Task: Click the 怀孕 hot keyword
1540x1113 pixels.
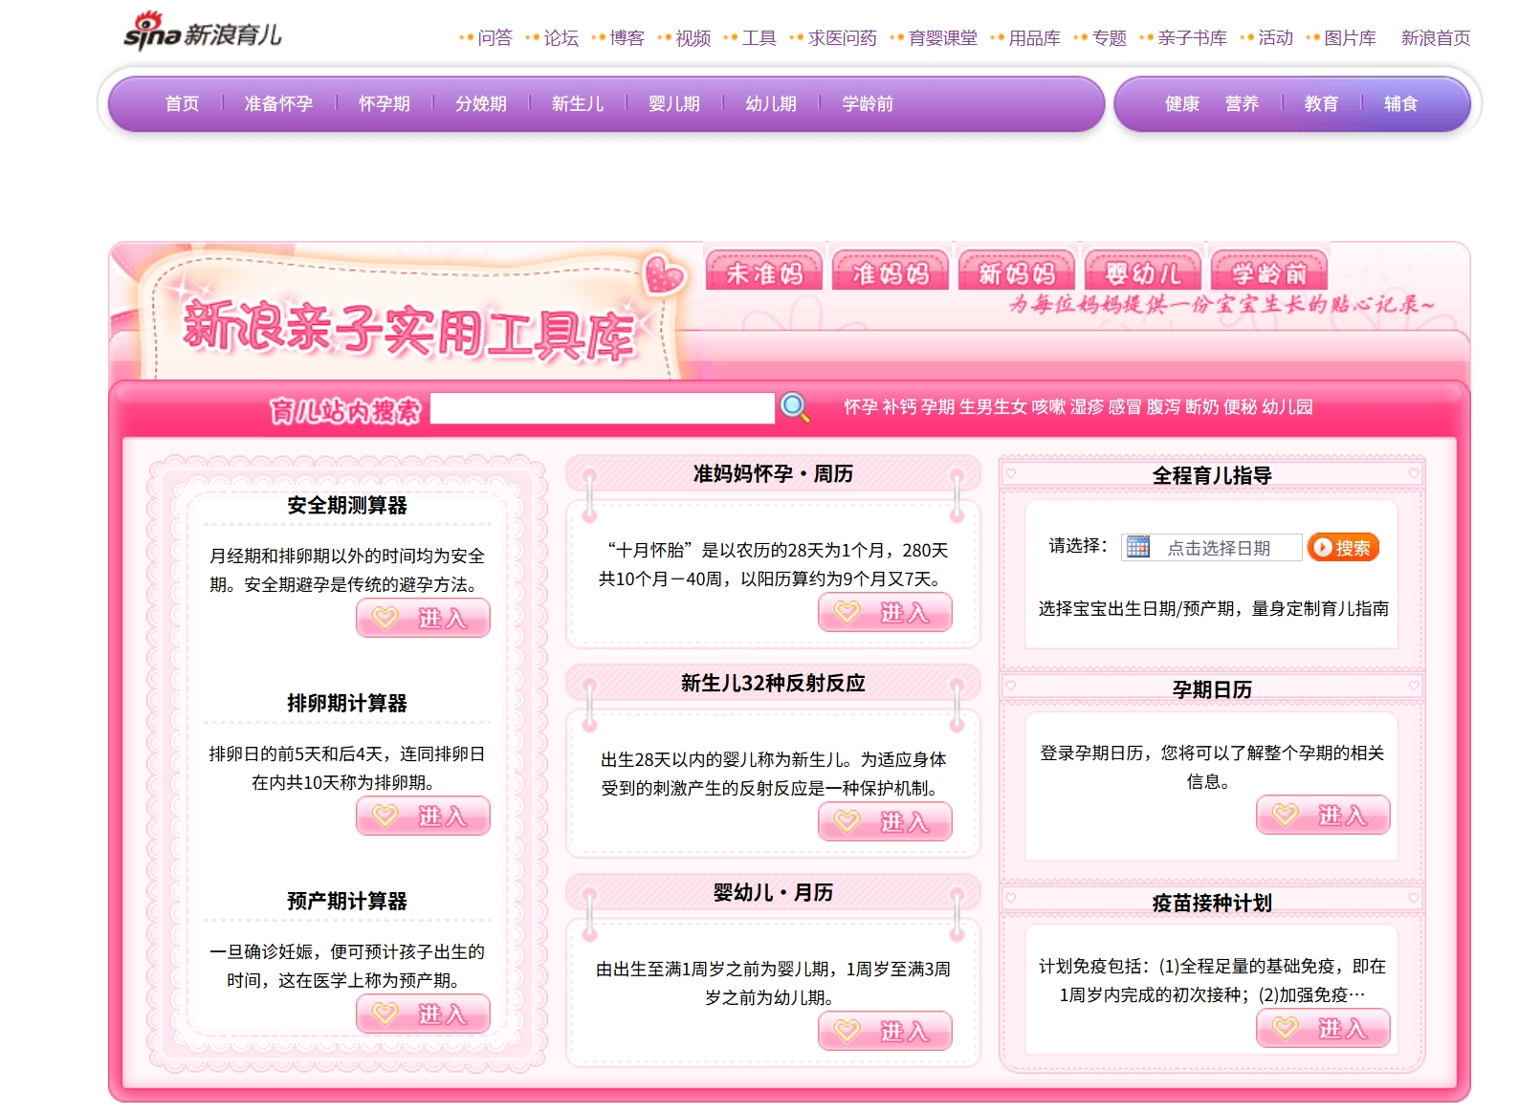Action: click(861, 407)
